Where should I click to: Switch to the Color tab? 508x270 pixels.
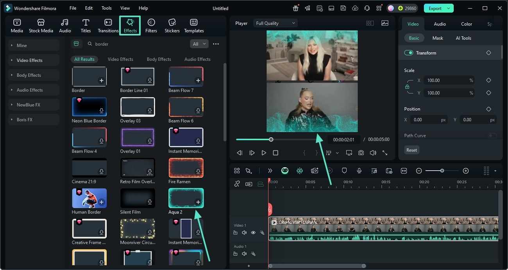pos(467,24)
